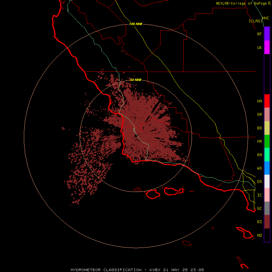Click the DS white legend swatch

[267, 181]
